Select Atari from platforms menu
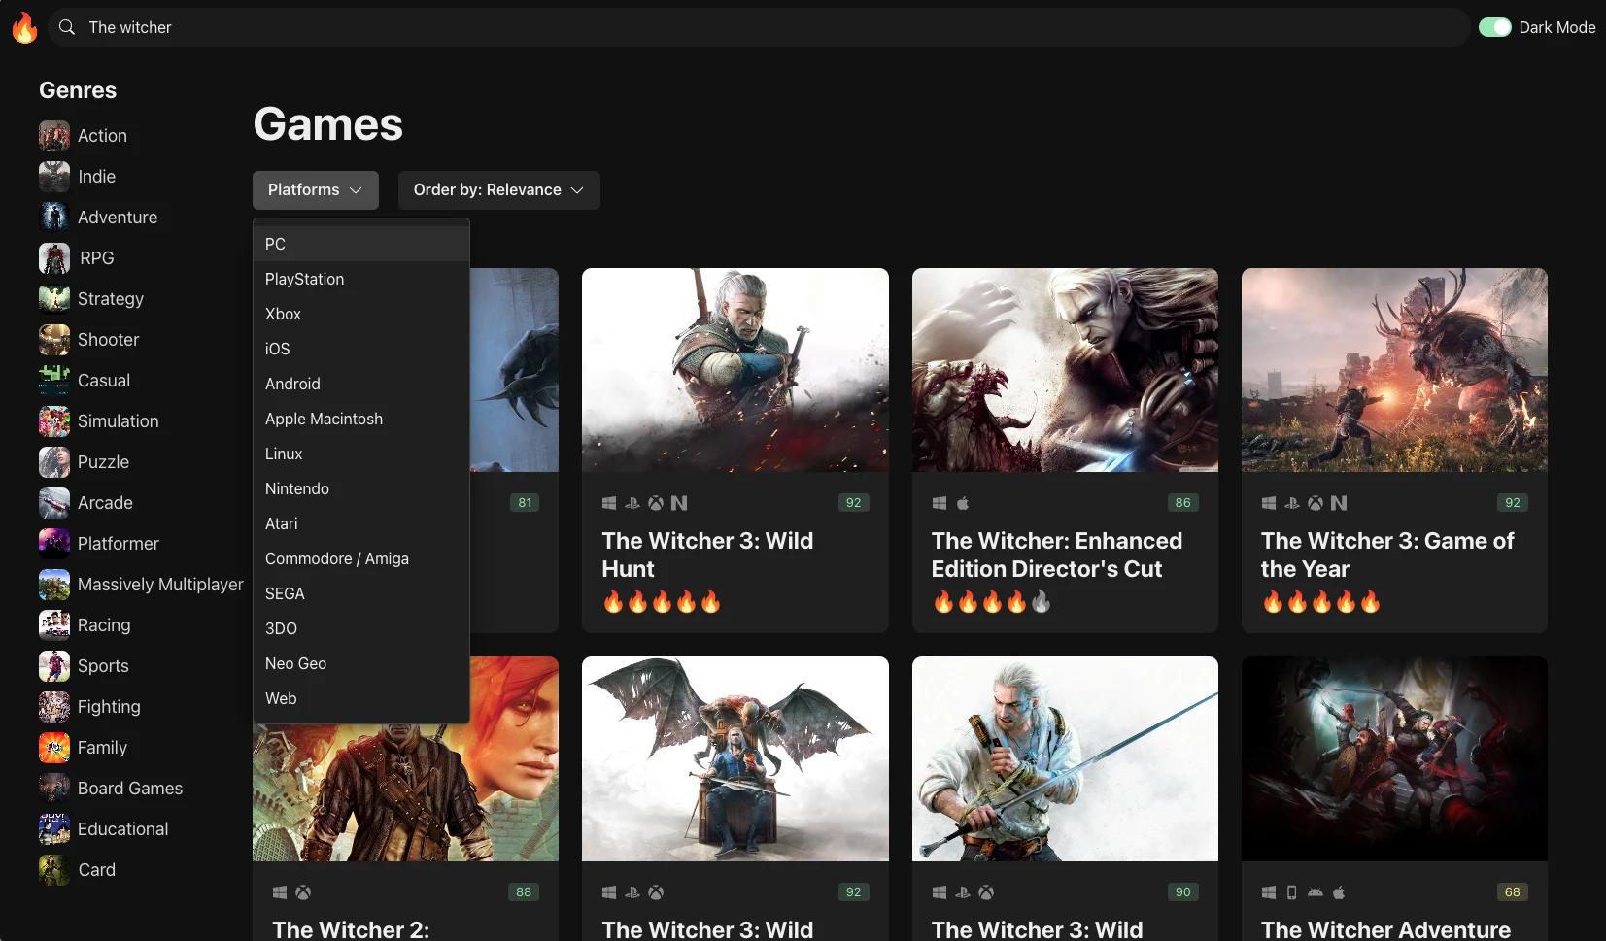Viewport: 1606px width, 941px height. [361, 523]
